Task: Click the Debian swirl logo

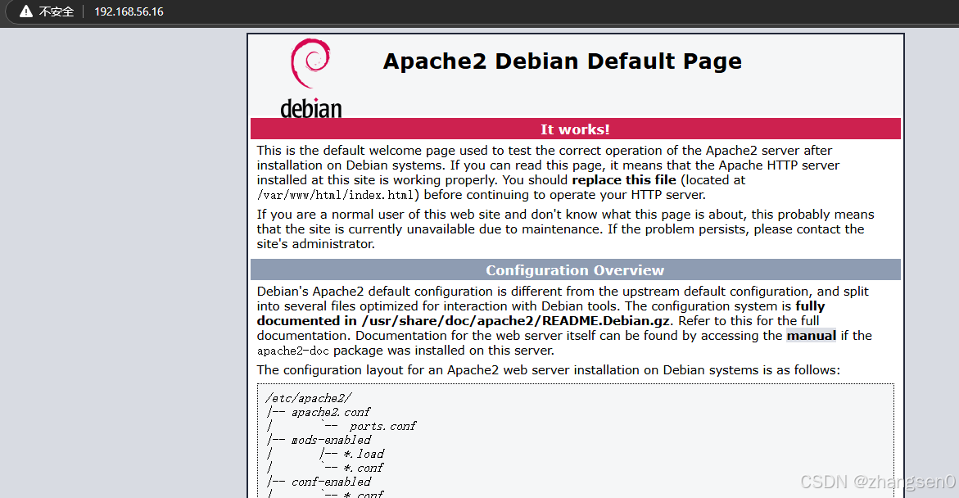Action: [310, 63]
